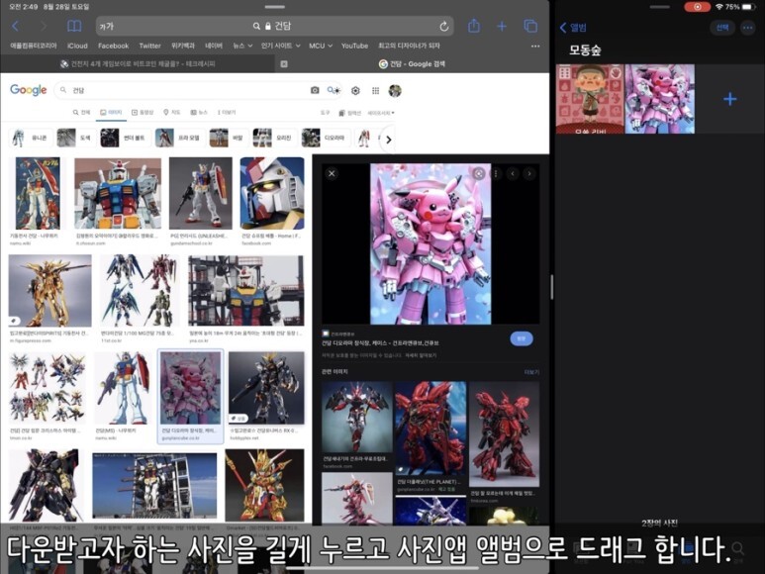Activate Google Lens on the preview image
This screenshot has width=765, height=574.
[x=479, y=173]
